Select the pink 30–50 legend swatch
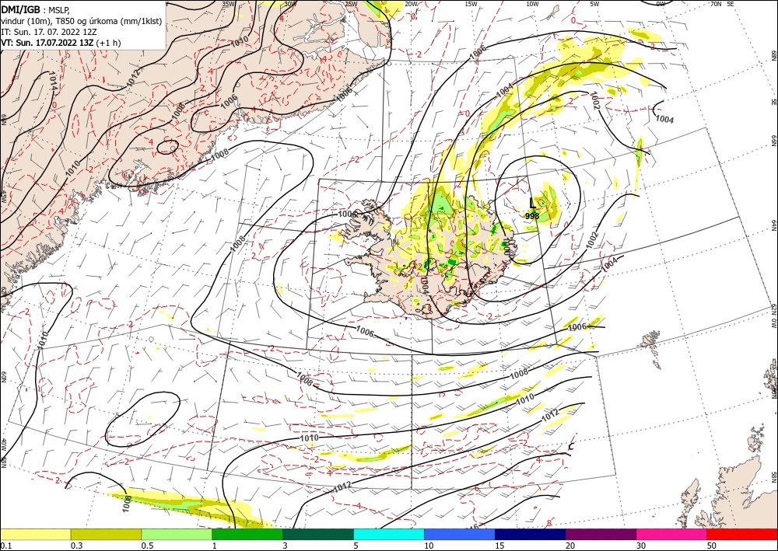Screen dimensions: 778x551 (x=672, y=534)
